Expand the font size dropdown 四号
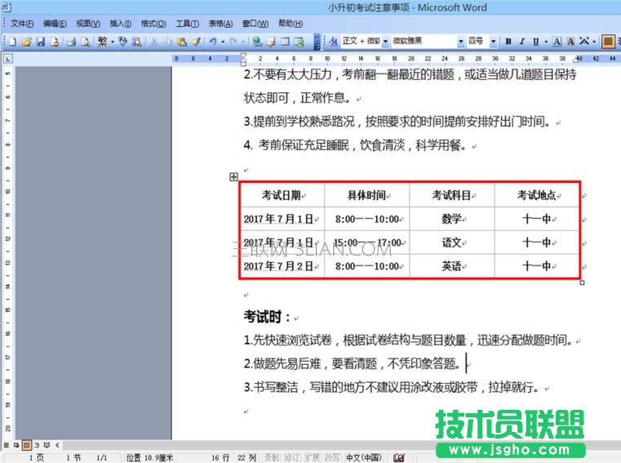 [494, 41]
